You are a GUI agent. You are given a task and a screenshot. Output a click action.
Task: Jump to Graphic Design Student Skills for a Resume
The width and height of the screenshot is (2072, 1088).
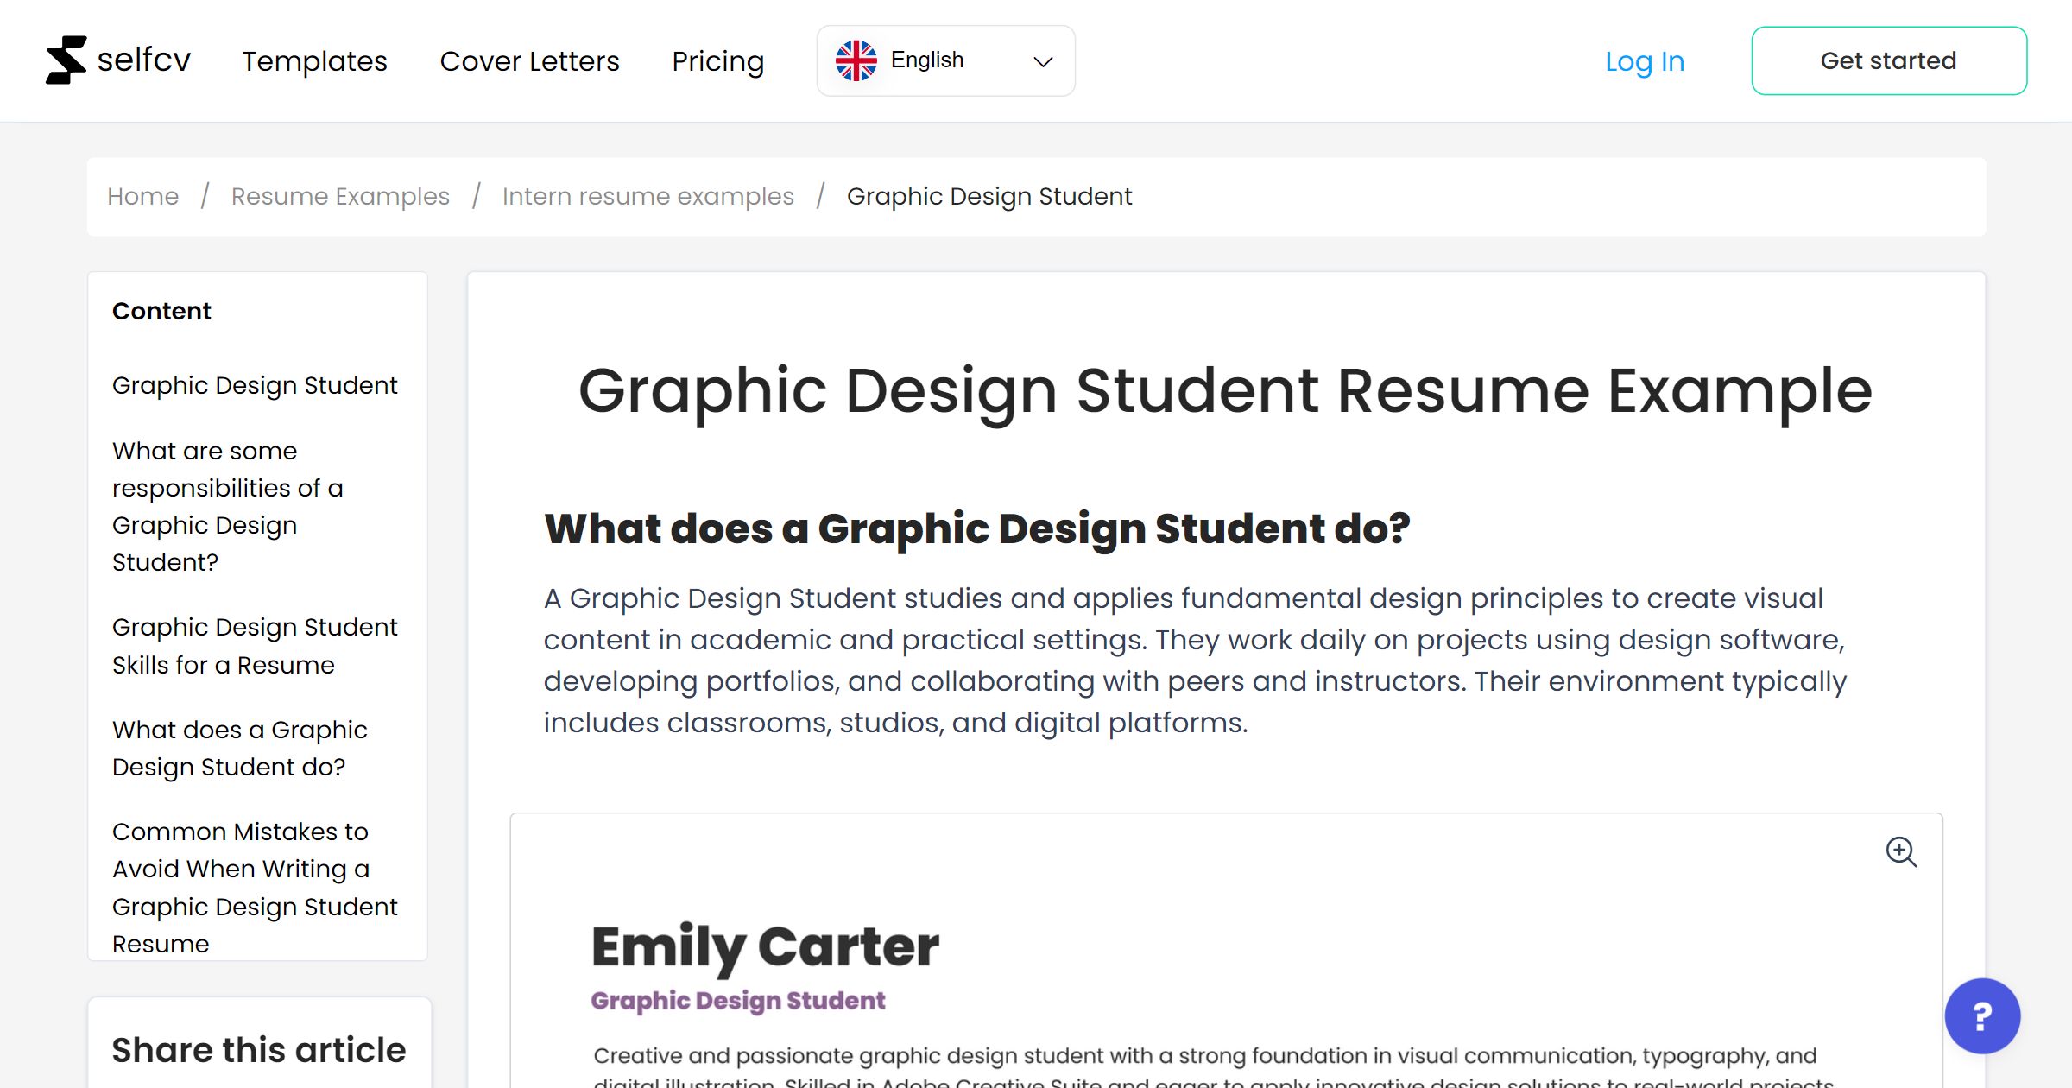point(255,646)
